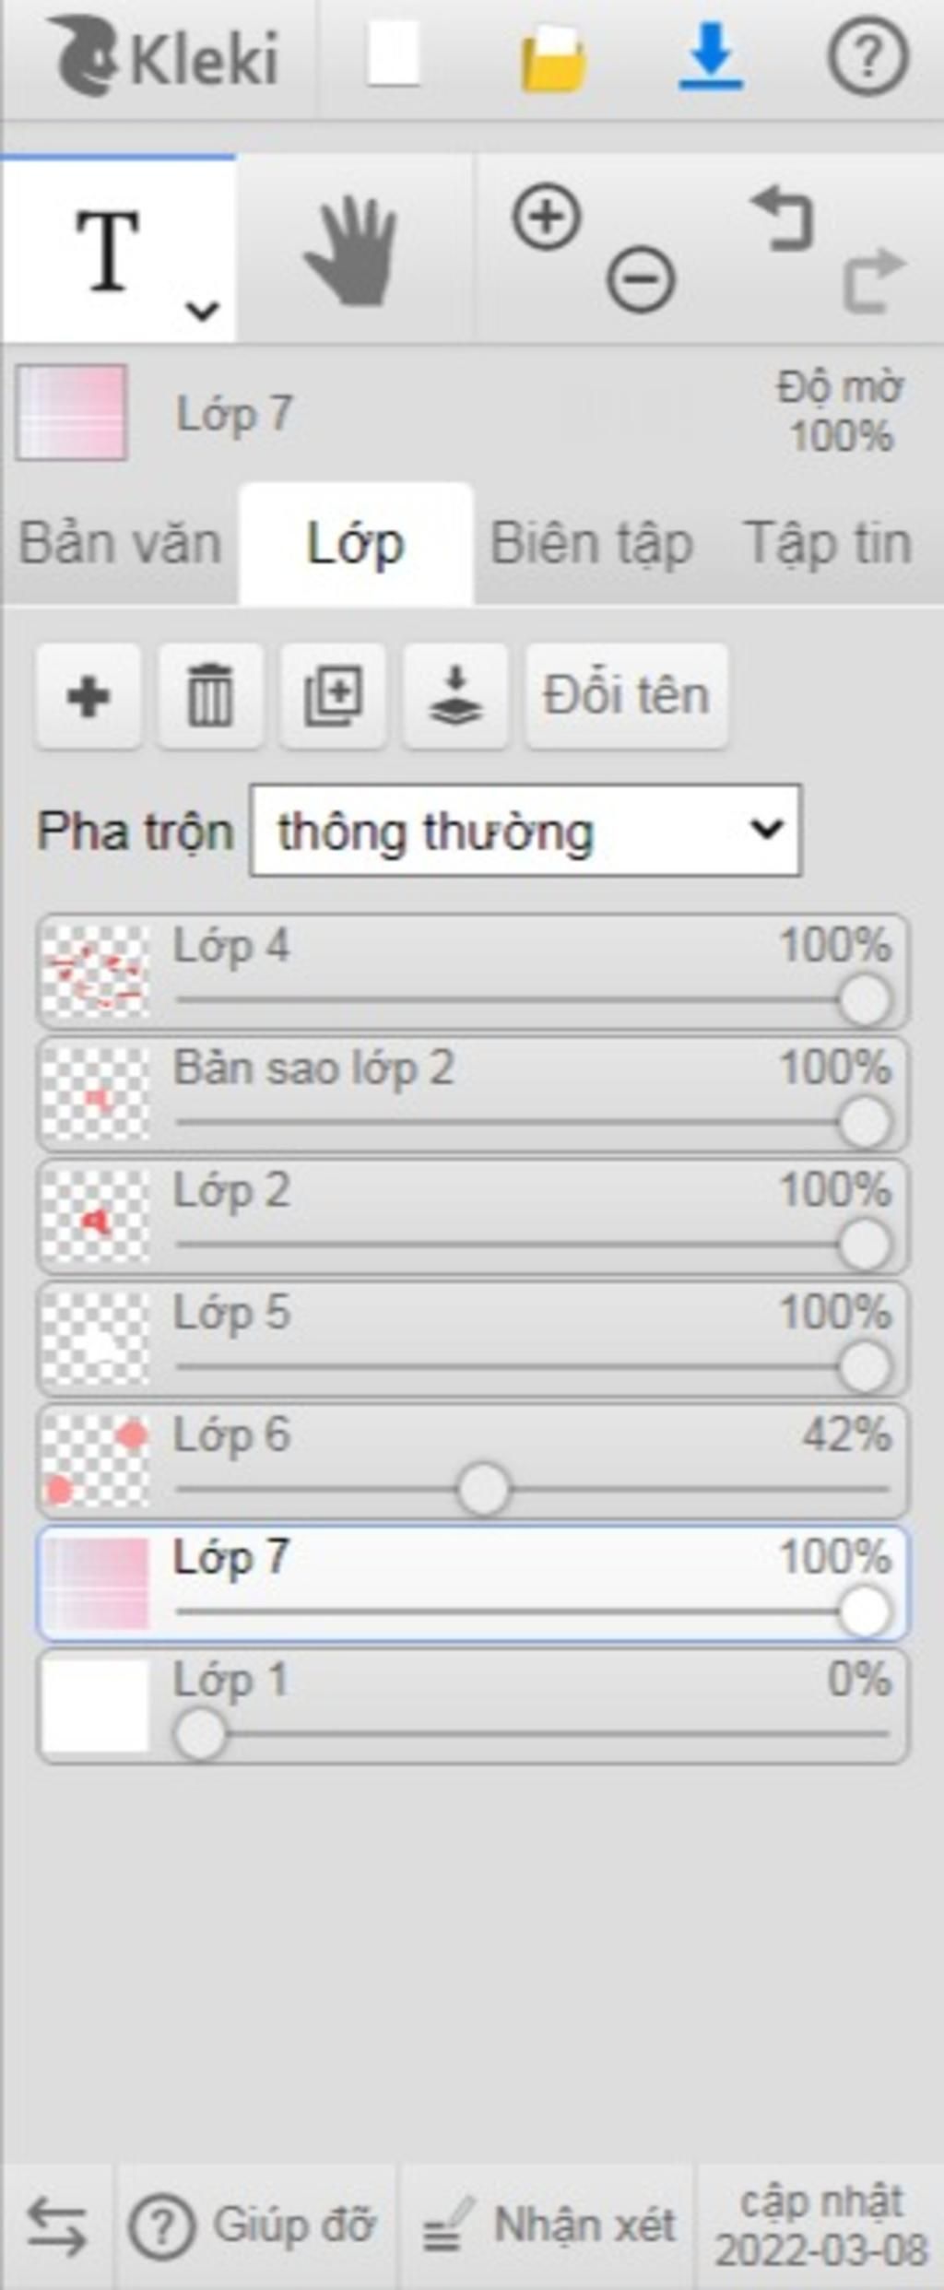
Task: Switch to the Biên tập tab
Action: [591, 543]
